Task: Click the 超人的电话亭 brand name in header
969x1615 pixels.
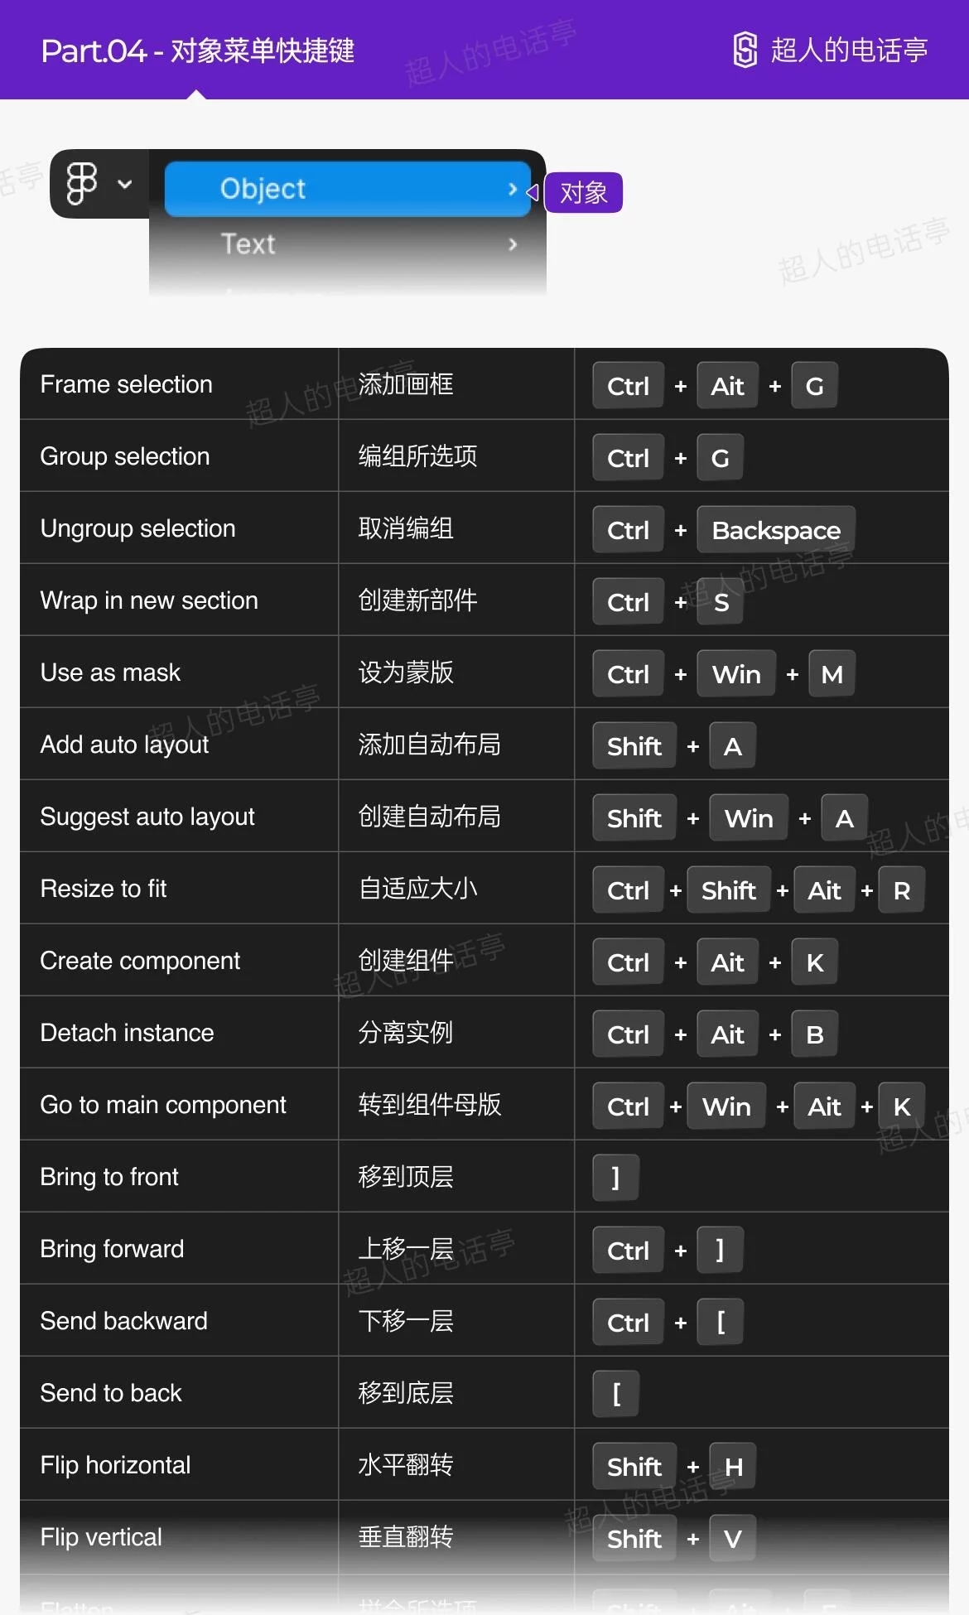Action: point(849,51)
